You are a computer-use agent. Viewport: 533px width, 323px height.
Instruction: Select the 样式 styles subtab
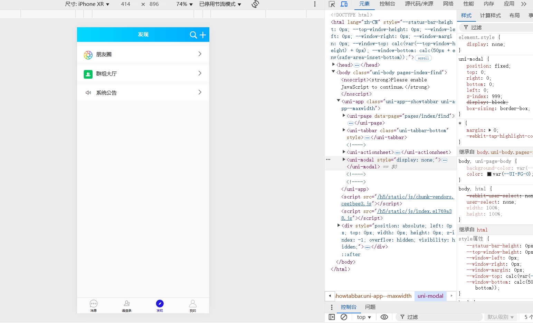pos(466,16)
